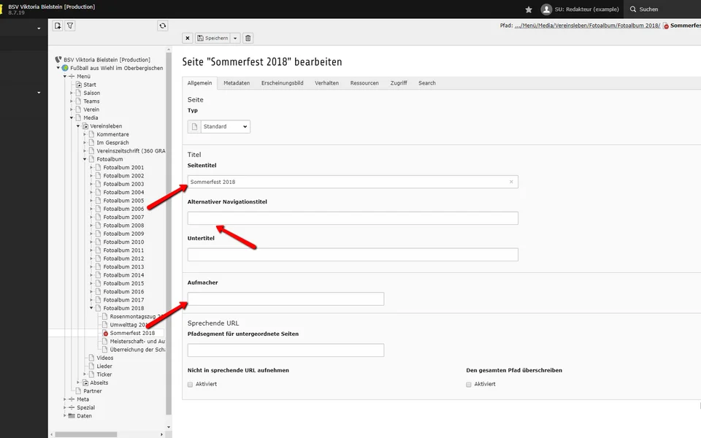Click the Vereinsleben folder page icon
Image resolution: width=701 pixels, height=438 pixels.
pos(85,126)
